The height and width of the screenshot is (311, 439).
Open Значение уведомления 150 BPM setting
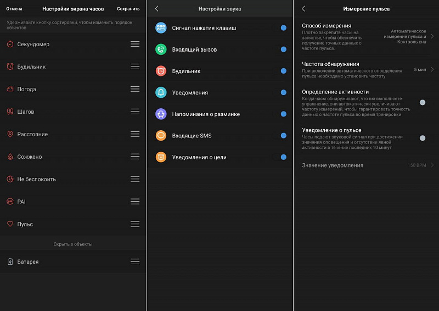click(x=432, y=165)
